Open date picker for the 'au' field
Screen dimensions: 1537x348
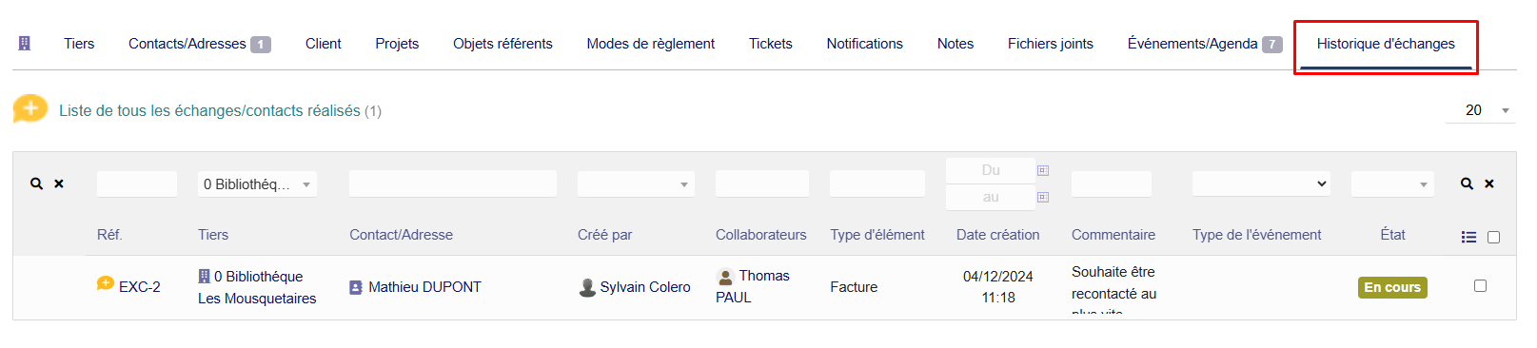[1043, 197]
